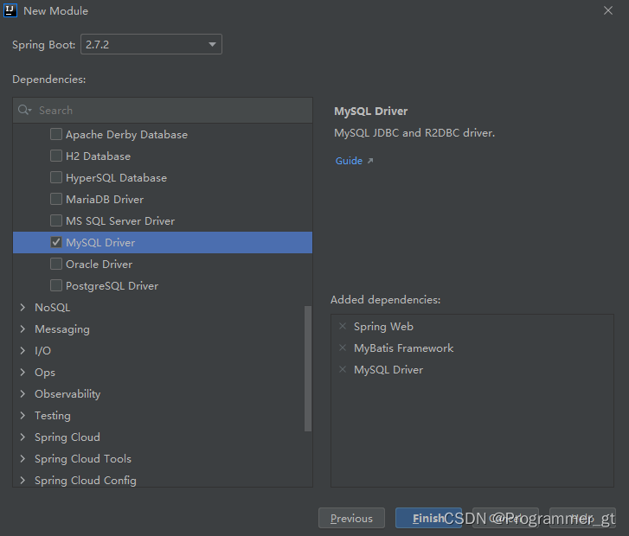The height and width of the screenshot is (536, 629).
Task: Close the New Module dialog
Action: click(x=608, y=11)
